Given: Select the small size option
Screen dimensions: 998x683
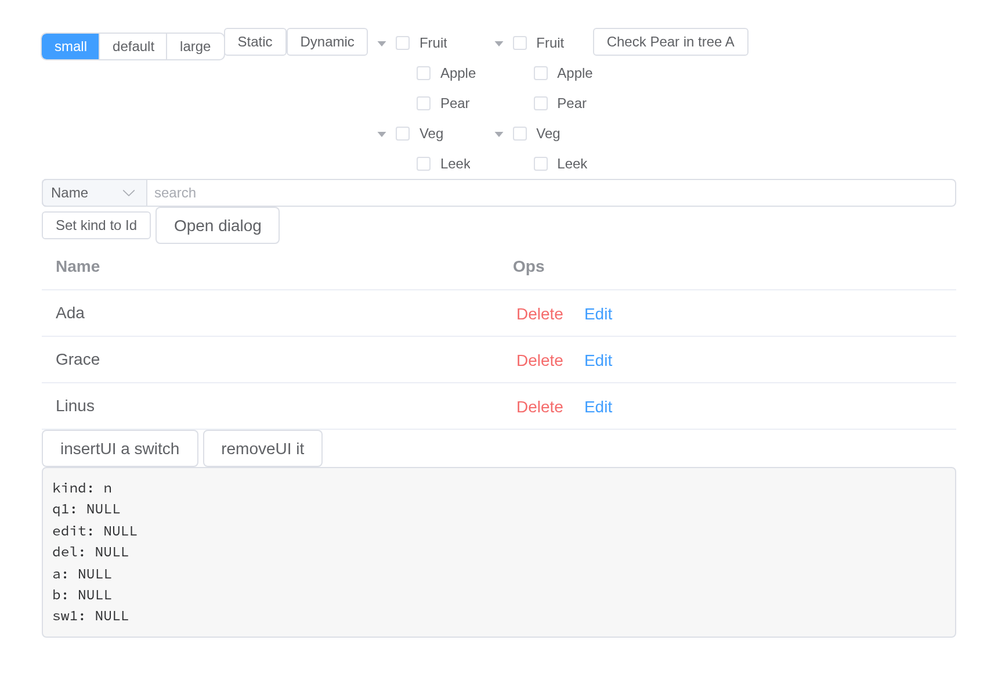Looking at the screenshot, I should pos(71,46).
